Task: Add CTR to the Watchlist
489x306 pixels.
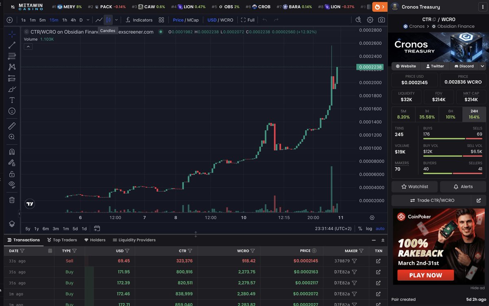Action: [x=414, y=186]
